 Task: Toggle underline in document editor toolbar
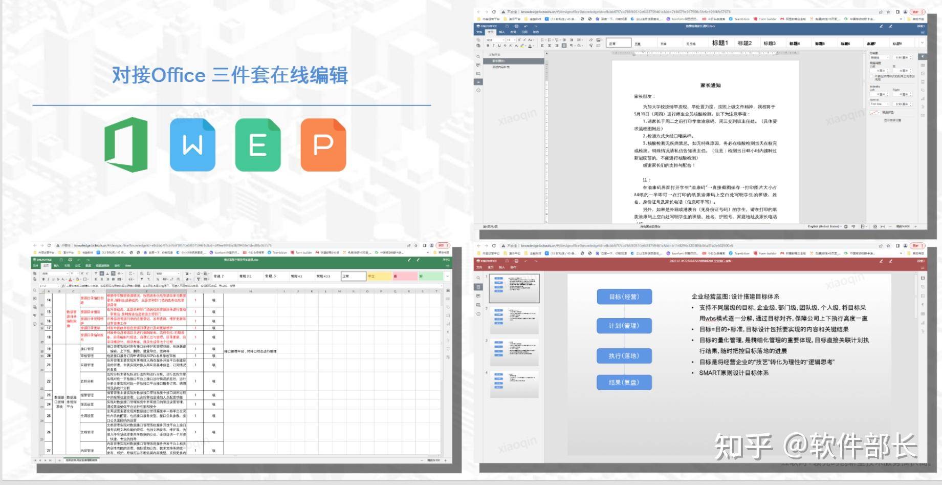[x=499, y=46]
